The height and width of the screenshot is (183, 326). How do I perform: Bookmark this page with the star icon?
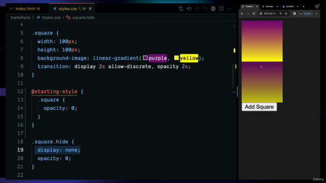(286, 14)
